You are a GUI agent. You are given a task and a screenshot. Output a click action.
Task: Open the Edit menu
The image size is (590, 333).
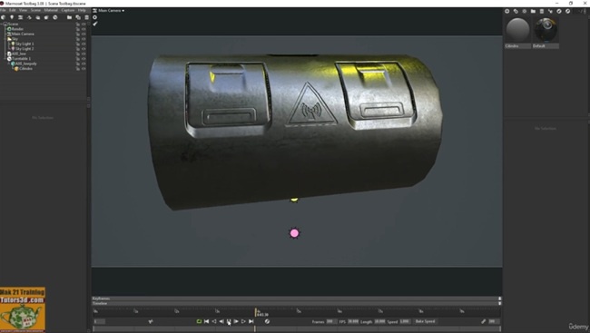(13, 10)
